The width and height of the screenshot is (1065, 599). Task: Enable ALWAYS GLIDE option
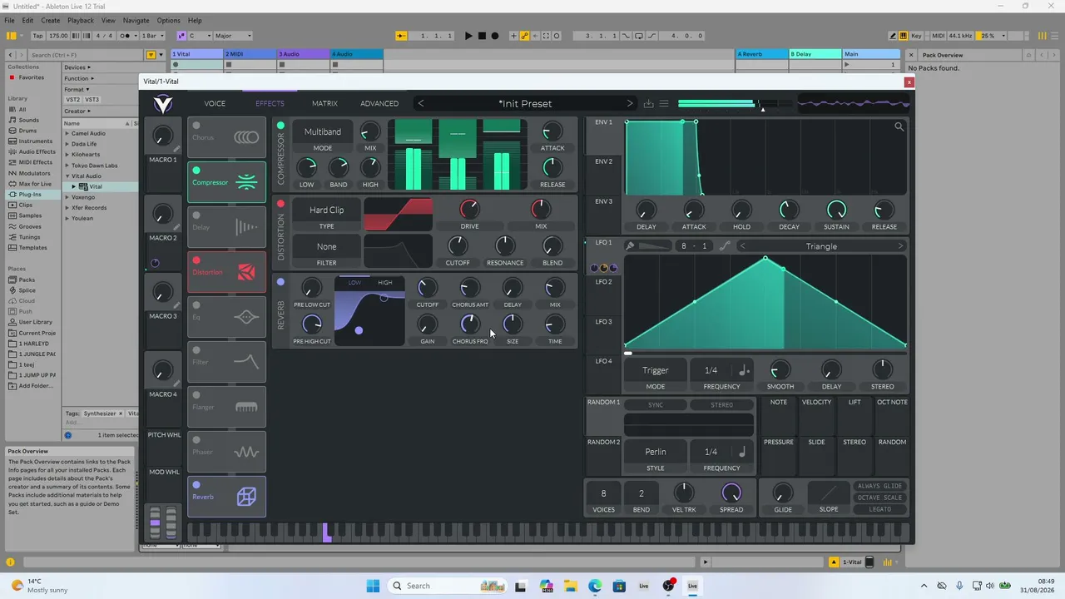879,486
